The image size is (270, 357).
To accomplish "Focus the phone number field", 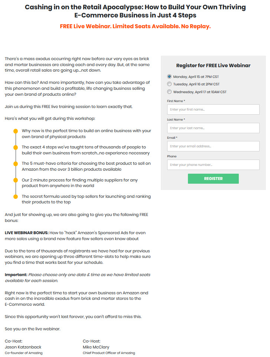I will [x=213, y=165].
